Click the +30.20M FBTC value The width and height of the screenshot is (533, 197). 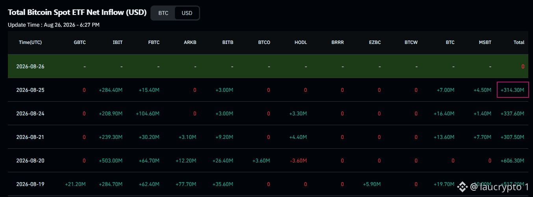click(x=149, y=137)
